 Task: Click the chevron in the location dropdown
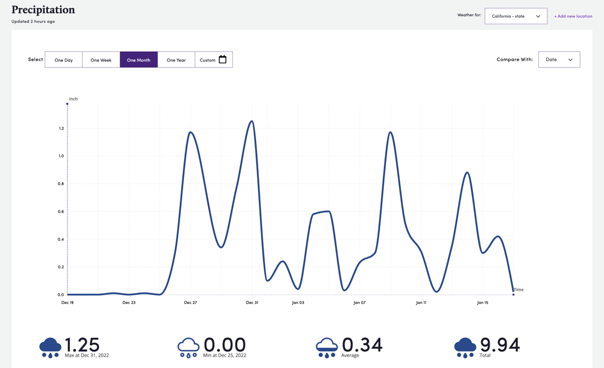(x=538, y=16)
